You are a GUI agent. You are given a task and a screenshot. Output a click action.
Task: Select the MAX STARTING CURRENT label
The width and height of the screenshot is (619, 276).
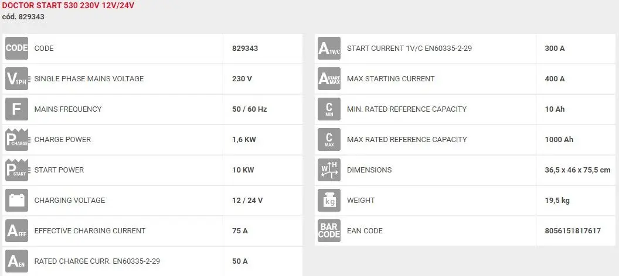coord(391,79)
